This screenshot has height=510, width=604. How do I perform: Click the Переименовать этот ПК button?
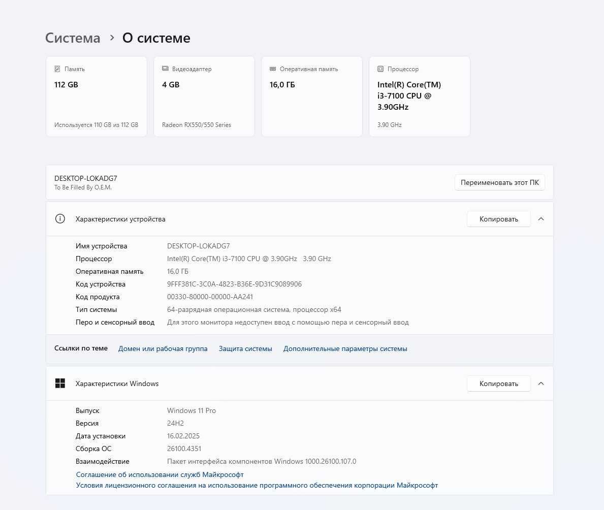pos(500,182)
